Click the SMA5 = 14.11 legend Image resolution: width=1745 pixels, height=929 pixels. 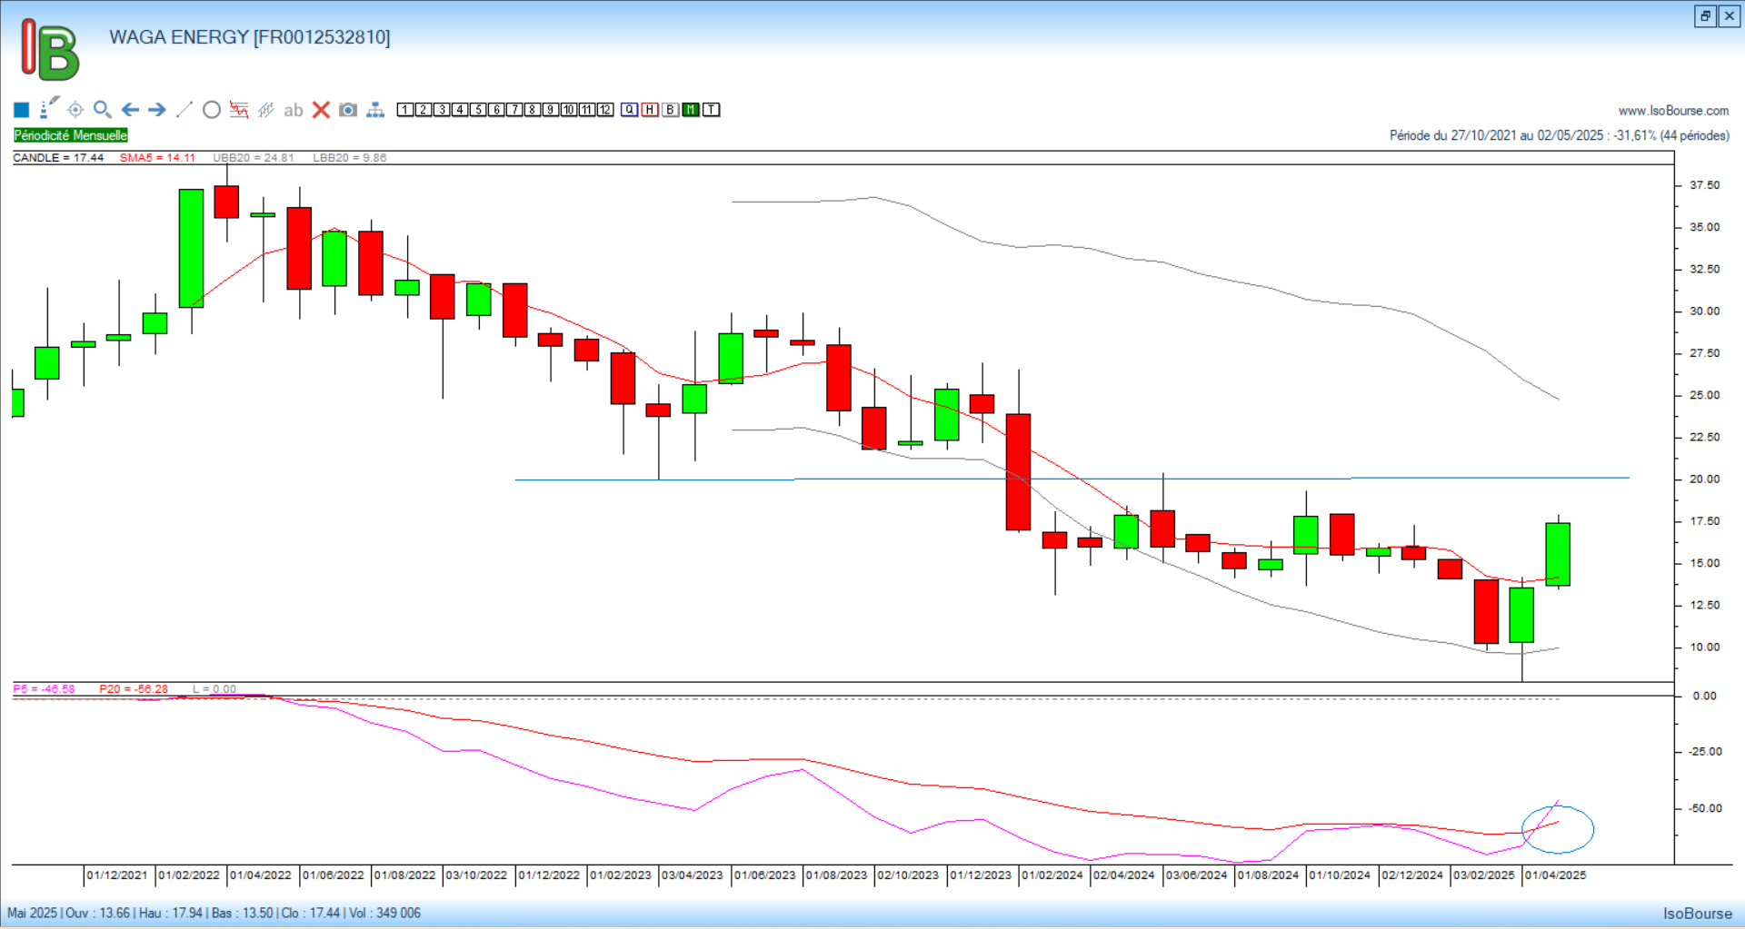point(157,158)
